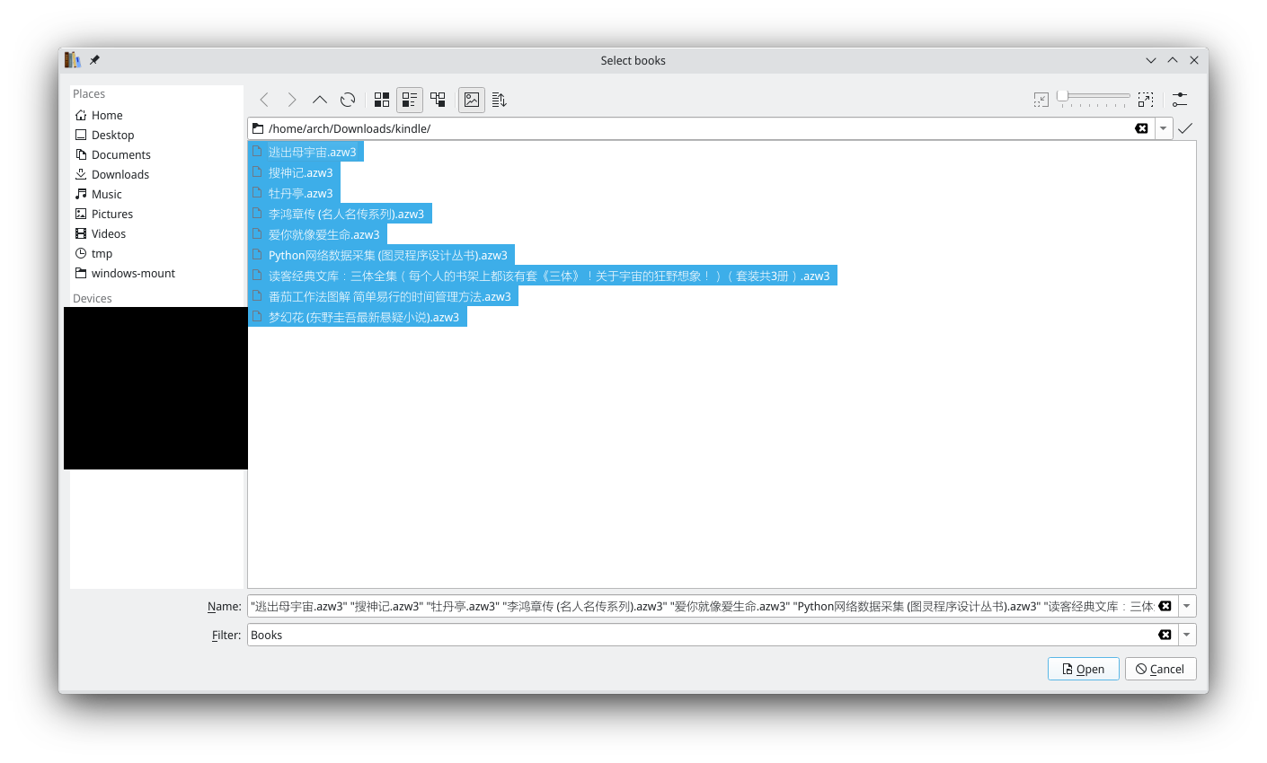Switch to icons view mode
1267x763 pixels.
point(382,100)
